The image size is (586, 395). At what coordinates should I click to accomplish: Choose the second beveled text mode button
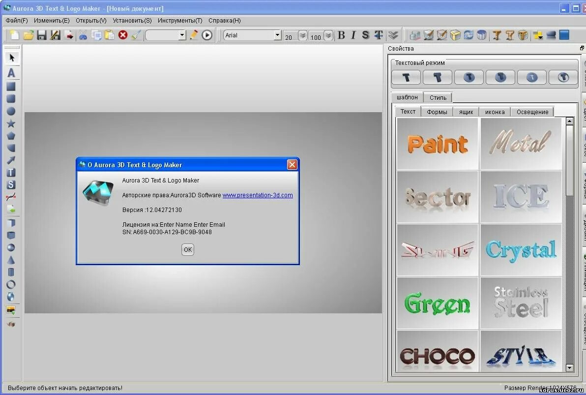click(x=437, y=77)
